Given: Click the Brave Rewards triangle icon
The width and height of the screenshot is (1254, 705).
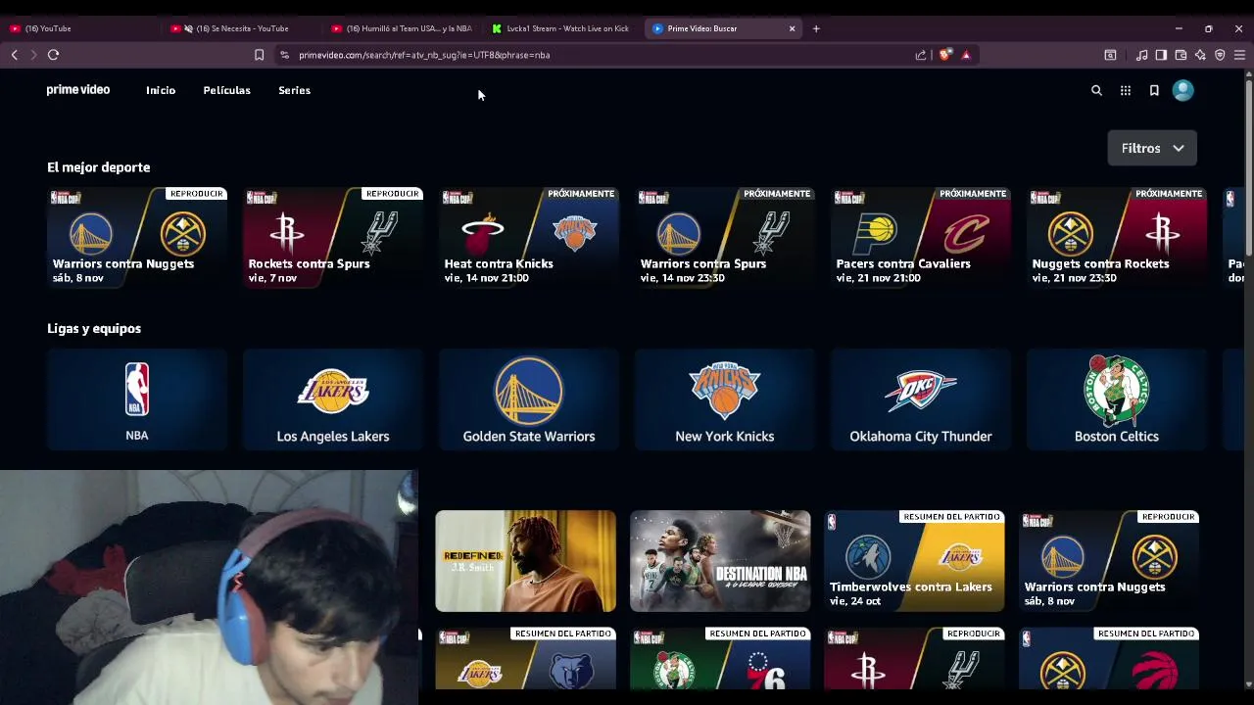Looking at the screenshot, I should click(966, 55).
